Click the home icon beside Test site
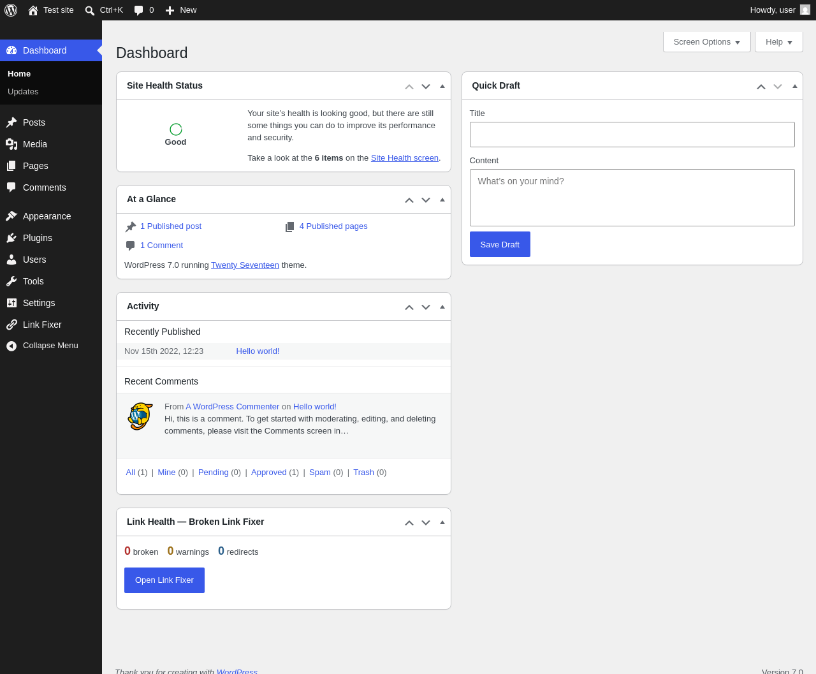Viewport: 816px width, 674px height. 33,10
